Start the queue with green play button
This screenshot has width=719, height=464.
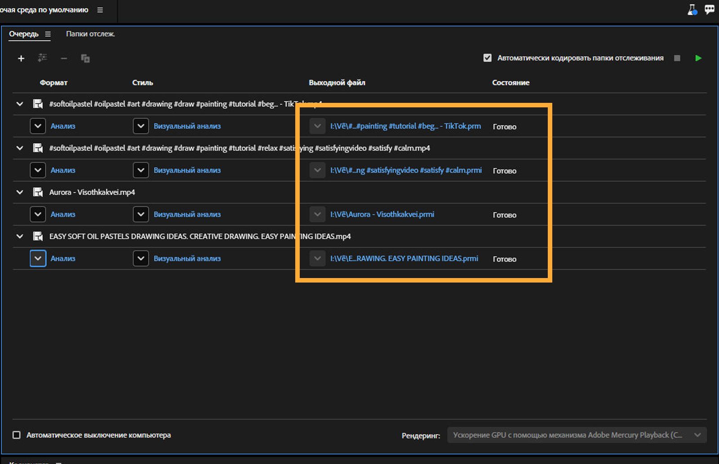[698, 58]
